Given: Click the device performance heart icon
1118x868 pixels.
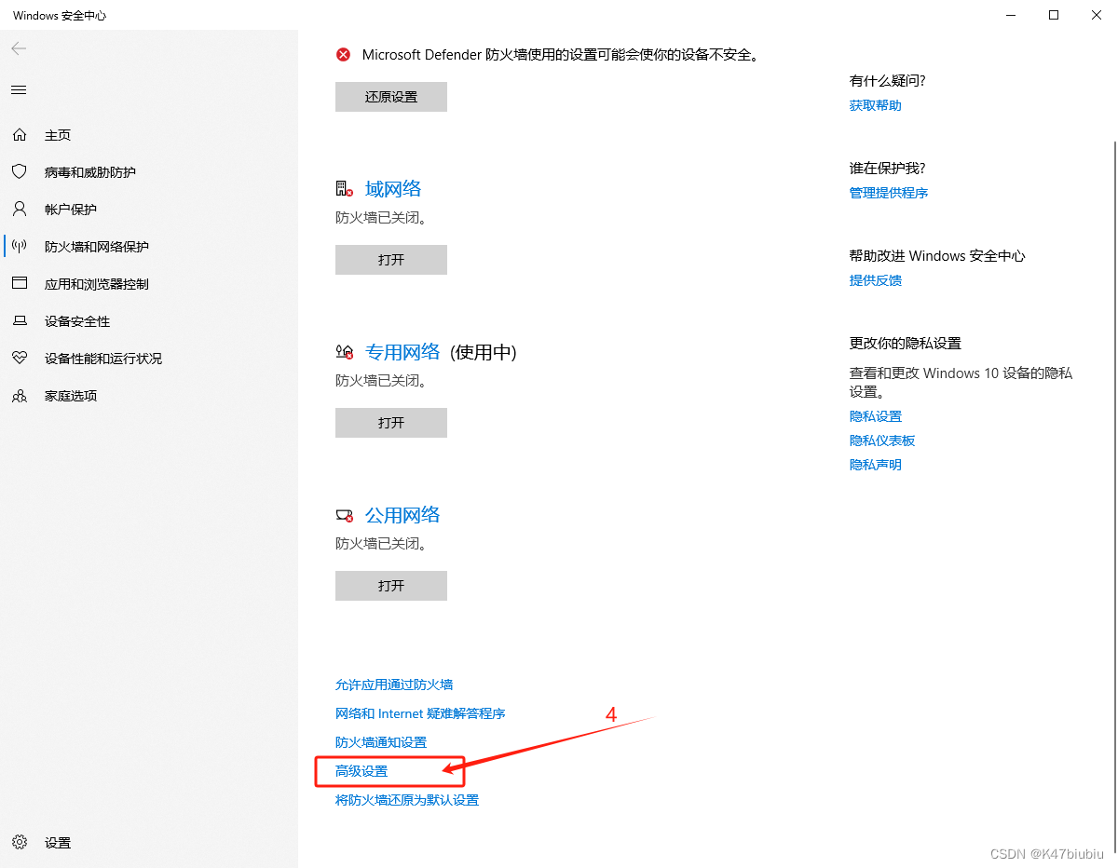Looking at the screenshot, I should point(20,359).
